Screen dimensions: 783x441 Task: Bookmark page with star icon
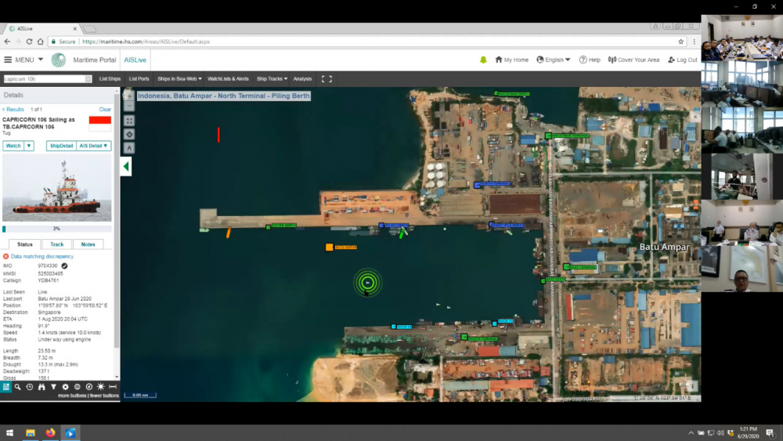click(x=680, y=42)
